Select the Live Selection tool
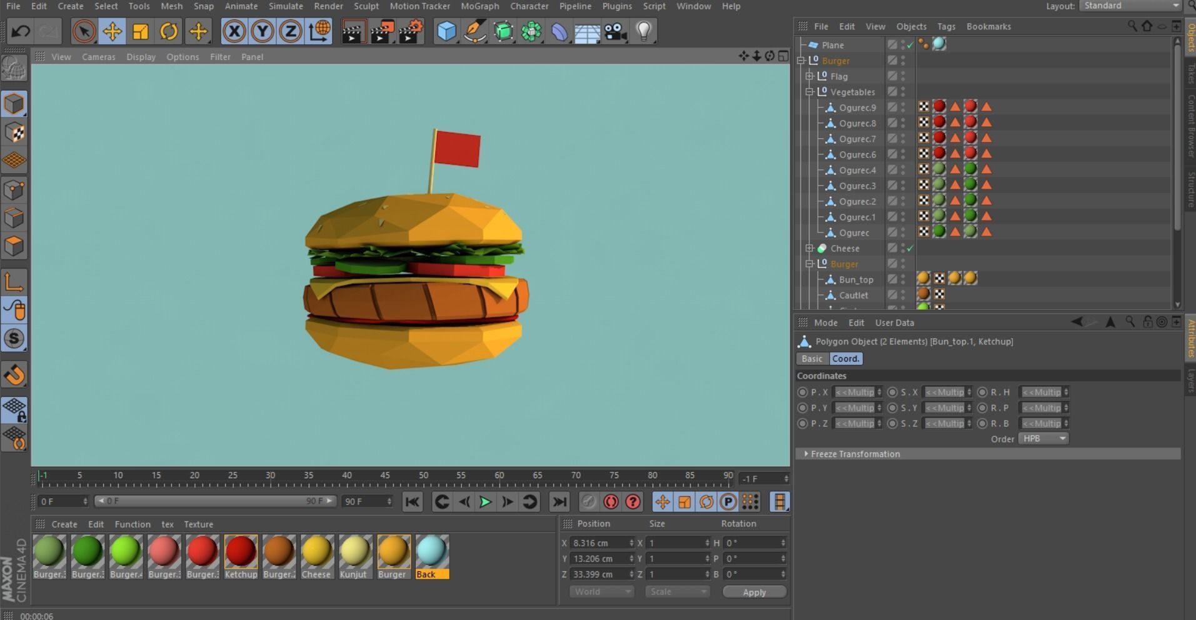This screenshot has height=620, width=1196. [x=84, y=31]
